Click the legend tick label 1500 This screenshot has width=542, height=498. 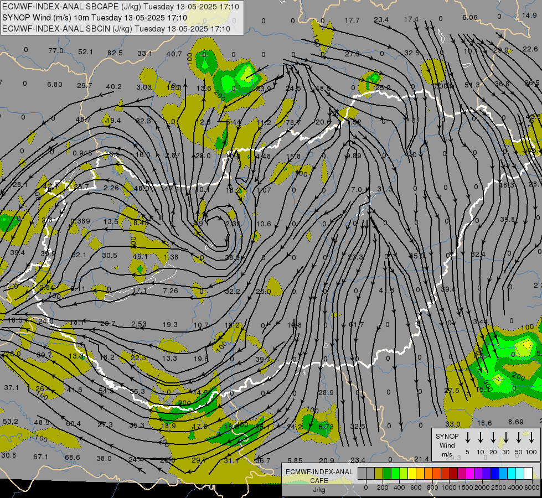466,487
